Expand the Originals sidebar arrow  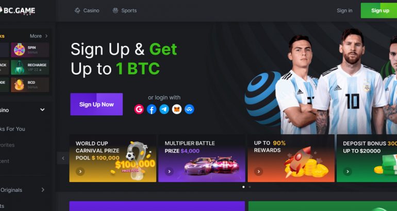point(43,190)
